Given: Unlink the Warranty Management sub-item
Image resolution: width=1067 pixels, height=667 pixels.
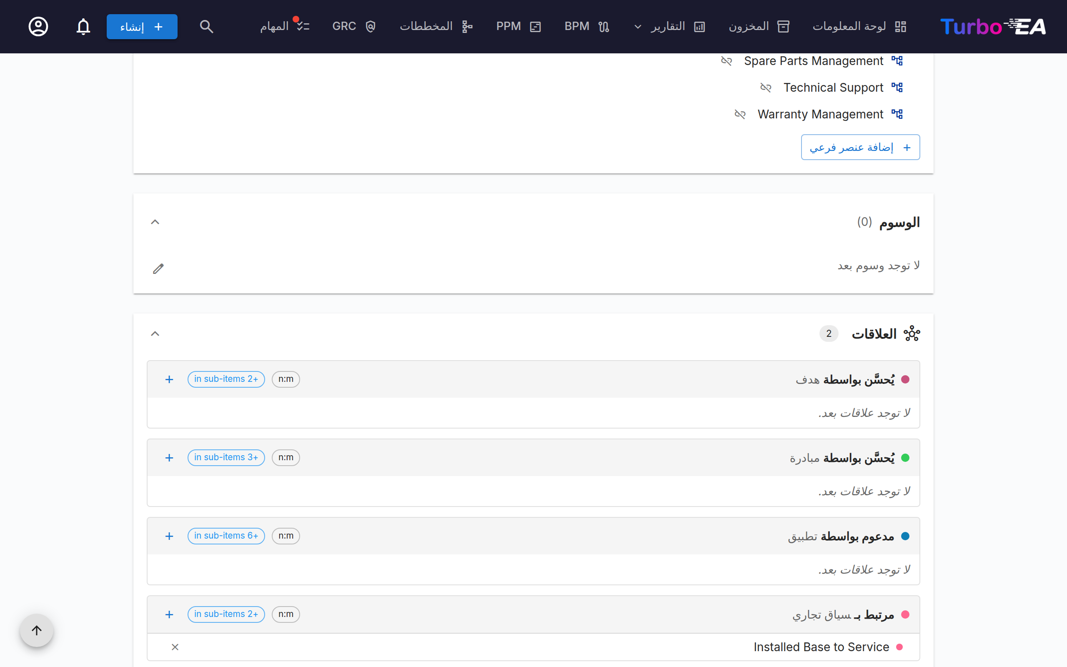Looking at the screenshot, I should (x=740, y=114).
